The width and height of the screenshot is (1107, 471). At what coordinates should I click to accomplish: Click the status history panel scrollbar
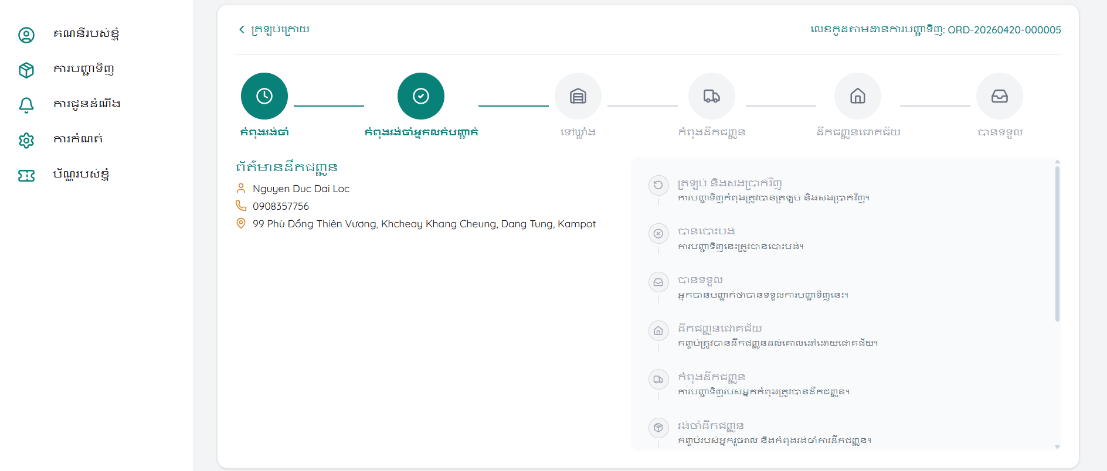click(1057, 244)
